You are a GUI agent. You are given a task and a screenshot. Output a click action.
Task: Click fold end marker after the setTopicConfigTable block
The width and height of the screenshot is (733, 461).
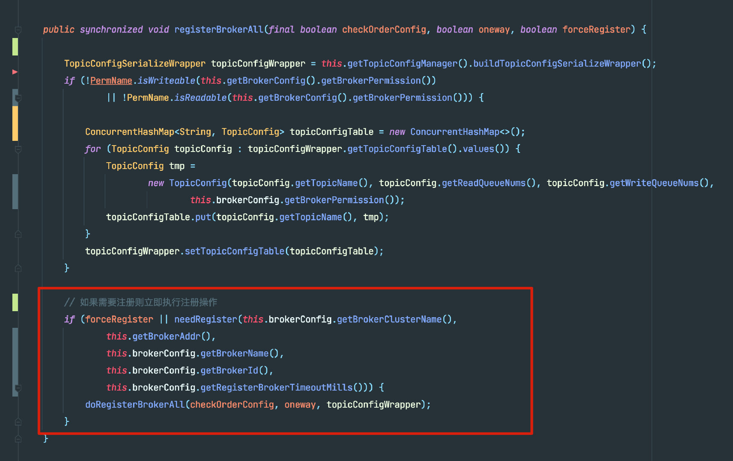point(18,268)
